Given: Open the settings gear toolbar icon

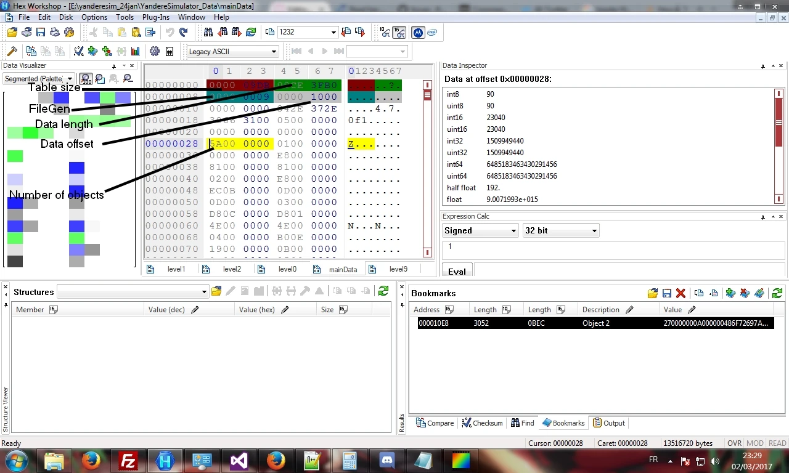Looking at the screenshot, I should click(155, 51).
